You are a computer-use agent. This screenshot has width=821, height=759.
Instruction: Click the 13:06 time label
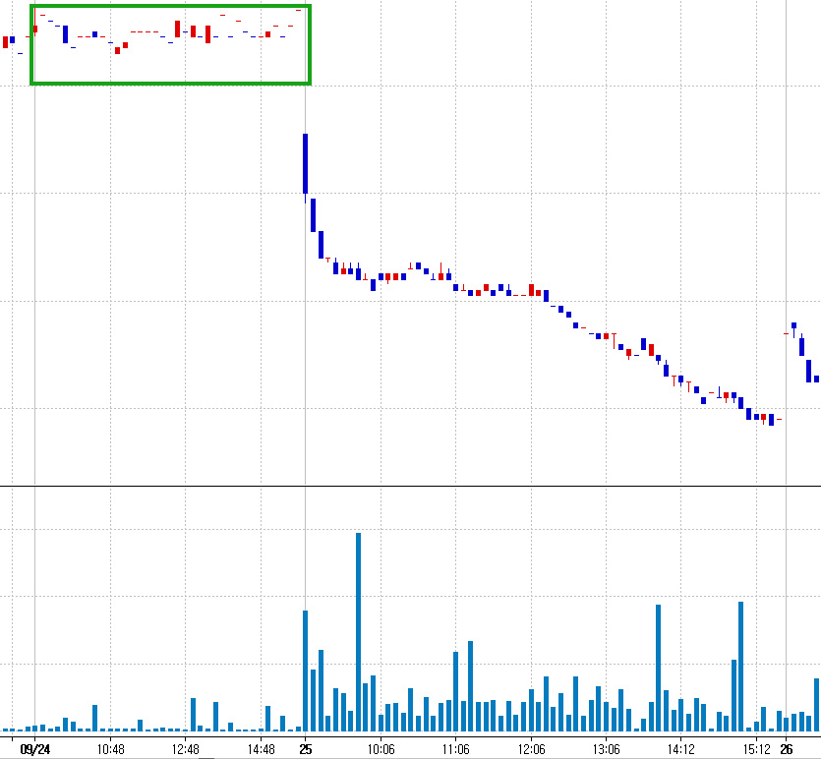tap(607, 749)
